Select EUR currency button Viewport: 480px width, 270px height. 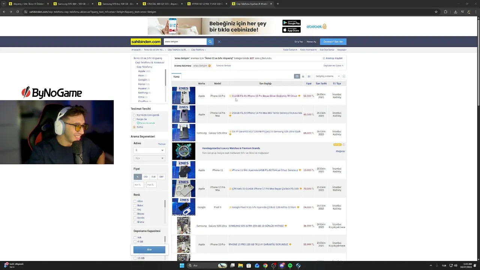click(153, 177)
